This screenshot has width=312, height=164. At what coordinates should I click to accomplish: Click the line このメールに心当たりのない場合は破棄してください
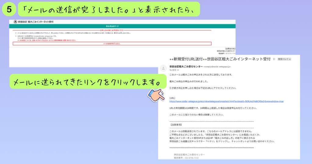(x=197, y=115)
